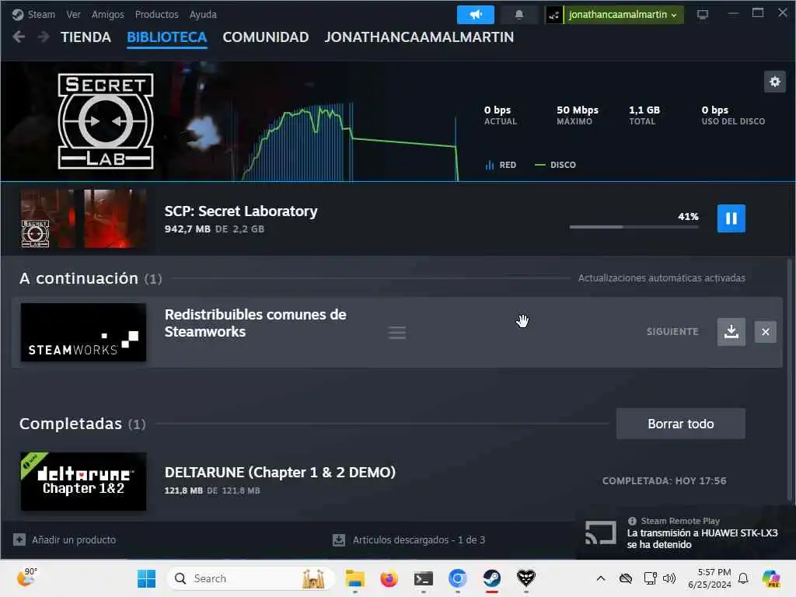Click the Steam Remote Play notification

point(686,532)
